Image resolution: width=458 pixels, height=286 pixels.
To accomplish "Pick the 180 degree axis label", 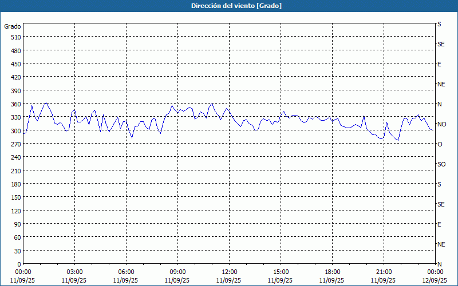I will click(15, 184).
